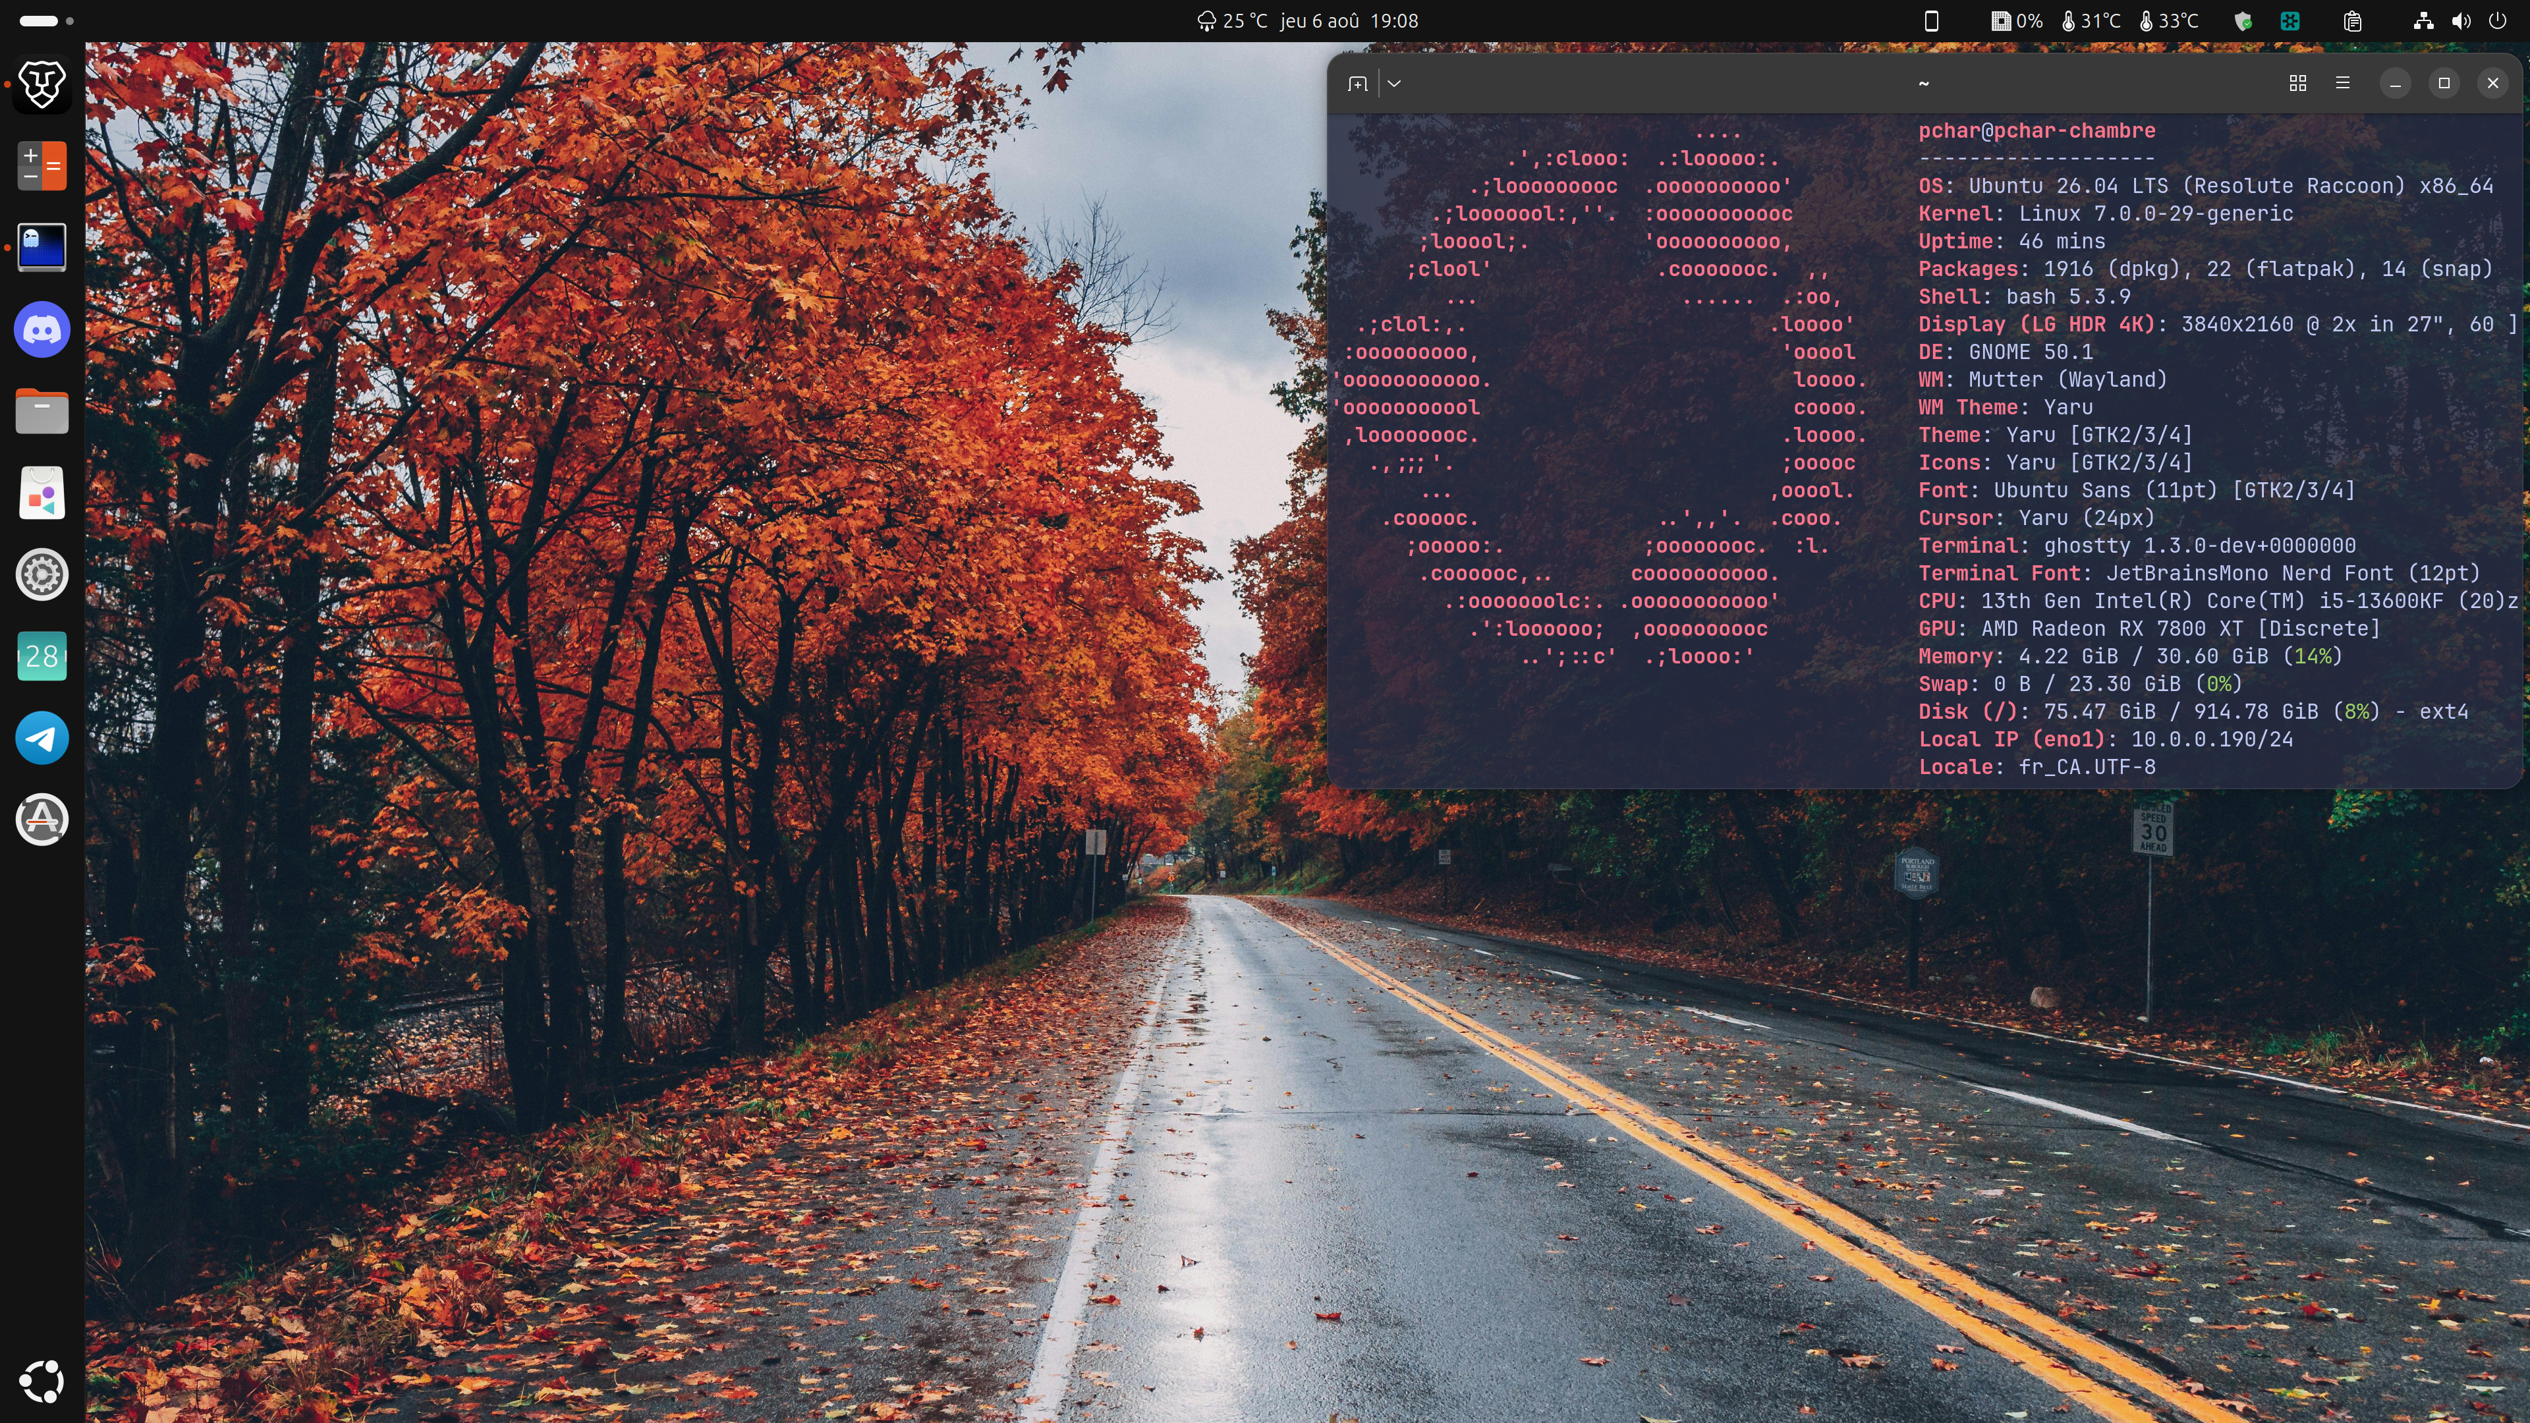Screen dimensions: 2530x1423
Task: Click the 'OS: Ubuntu 26.04 LTS' line
Action: click(2206, 186)
